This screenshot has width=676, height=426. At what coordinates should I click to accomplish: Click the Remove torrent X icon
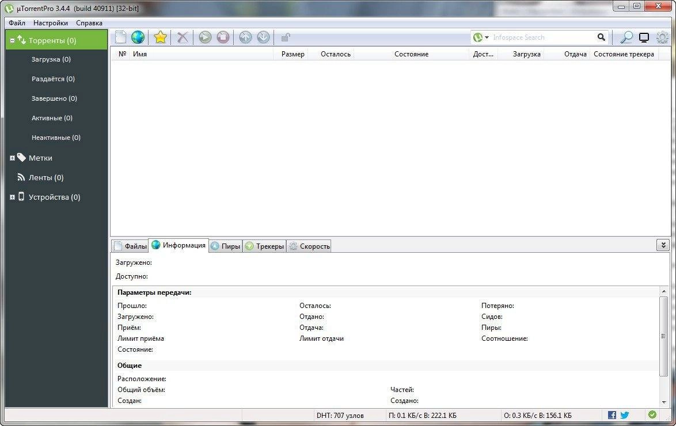pos(183,37)
